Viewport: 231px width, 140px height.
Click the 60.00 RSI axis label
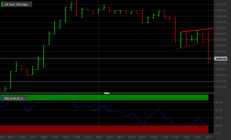pyautogui.click(x=219, y=110)
